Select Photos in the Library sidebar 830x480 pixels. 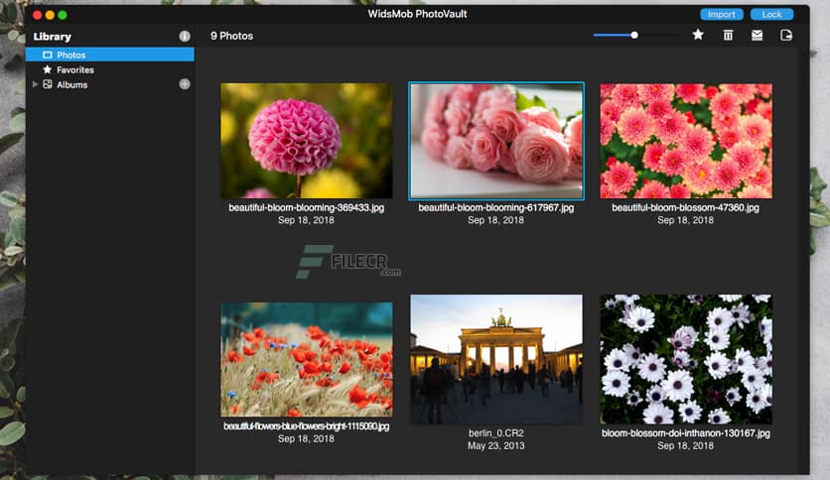[x=110, y=55]
